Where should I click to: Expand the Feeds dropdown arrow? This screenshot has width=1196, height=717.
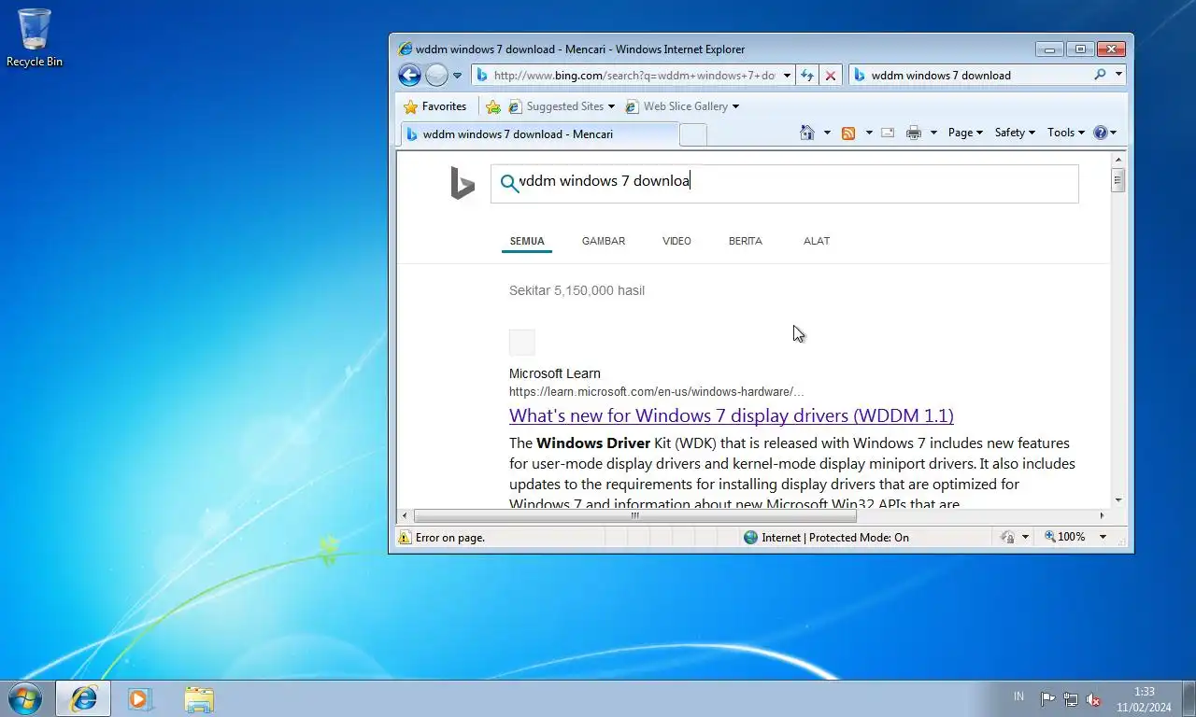coord(869,133)
